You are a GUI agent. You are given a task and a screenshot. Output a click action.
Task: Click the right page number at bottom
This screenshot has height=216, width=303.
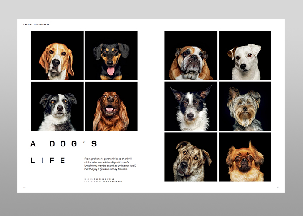pyautogui.click(x=278, y=187)
